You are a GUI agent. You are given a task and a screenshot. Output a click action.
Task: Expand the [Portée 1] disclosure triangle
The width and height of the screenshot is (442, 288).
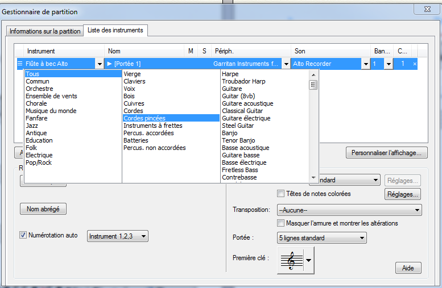(x=110, y=64)
